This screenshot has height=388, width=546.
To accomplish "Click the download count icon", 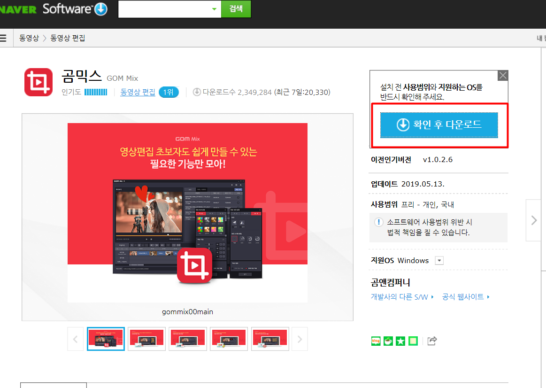I will coord(197,92).
